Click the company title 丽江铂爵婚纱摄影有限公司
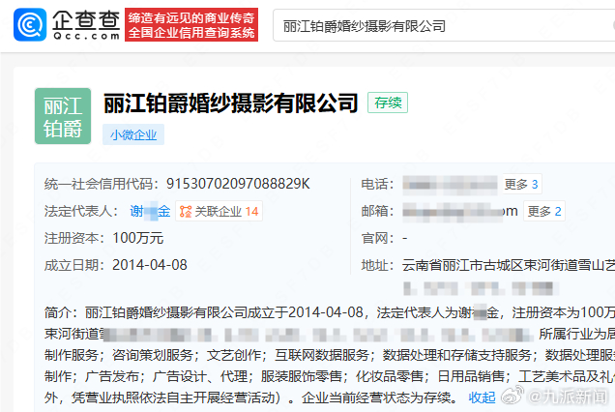Screen dimensions: 615x412 pos(230,103)
